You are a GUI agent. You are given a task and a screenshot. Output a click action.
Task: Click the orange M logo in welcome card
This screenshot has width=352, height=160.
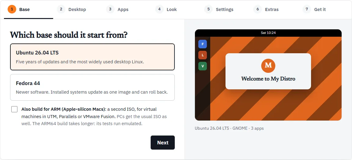[x=268, y=65]
